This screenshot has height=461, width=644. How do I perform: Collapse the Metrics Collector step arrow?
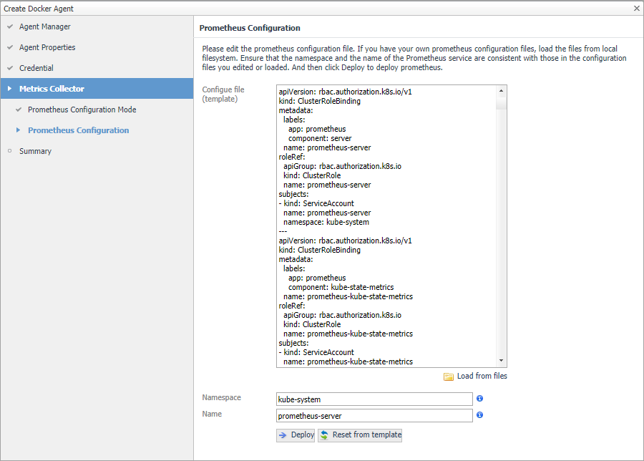[10, 89]
